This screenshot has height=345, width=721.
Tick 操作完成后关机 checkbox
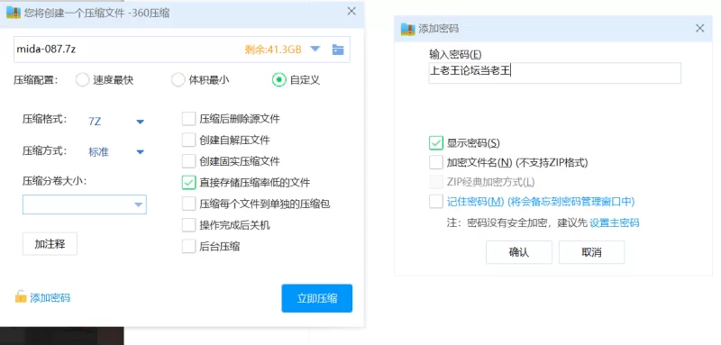tap(188, 225)
